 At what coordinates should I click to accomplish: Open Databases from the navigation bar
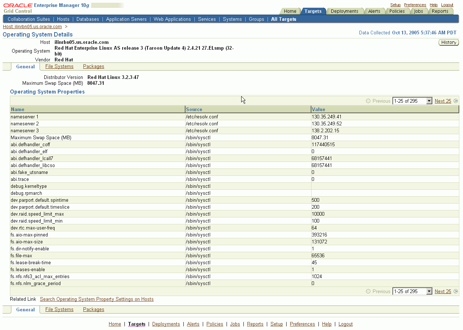(x=88, y=19)
